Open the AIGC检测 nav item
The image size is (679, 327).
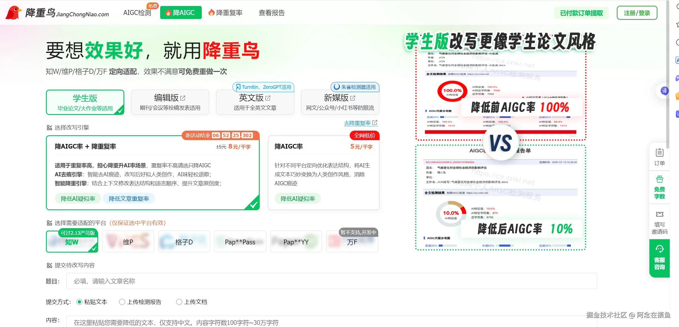point(137,13)
